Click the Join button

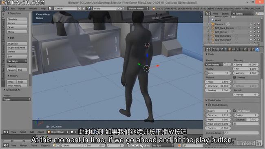17,56
